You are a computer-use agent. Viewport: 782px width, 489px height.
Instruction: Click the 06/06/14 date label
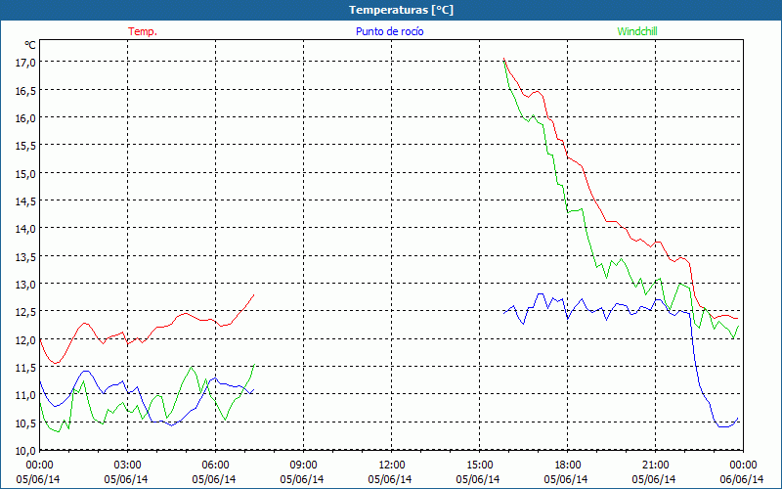coord(742,479)
